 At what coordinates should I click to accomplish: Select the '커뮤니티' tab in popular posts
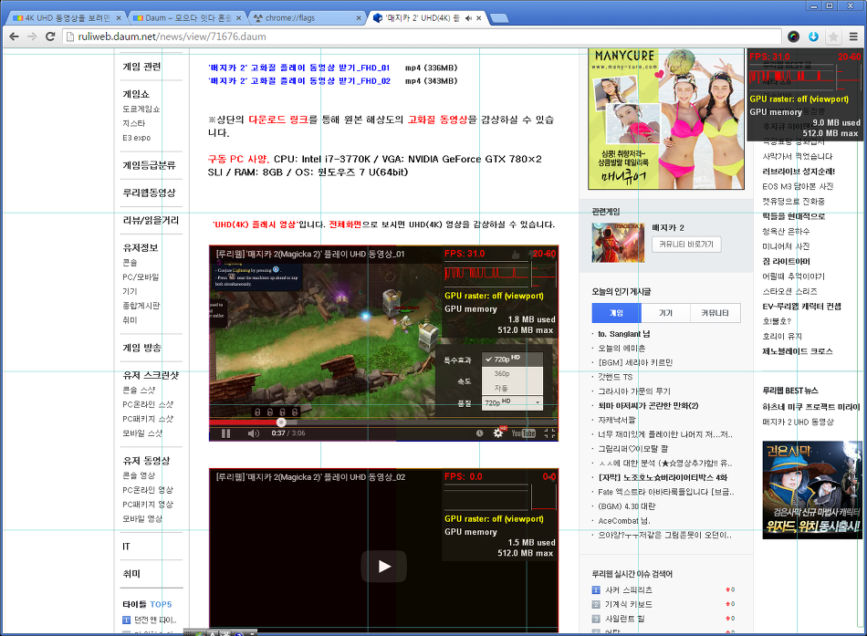tap(715, 313)
